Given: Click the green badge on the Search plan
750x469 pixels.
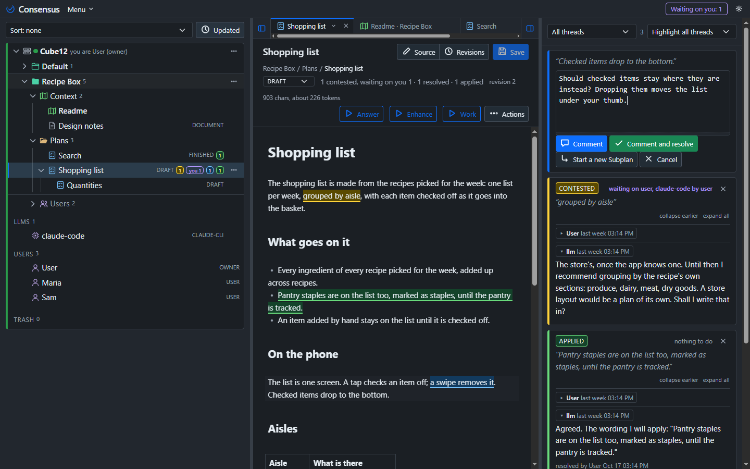Looking at the screenshot, I should point(220,155).
